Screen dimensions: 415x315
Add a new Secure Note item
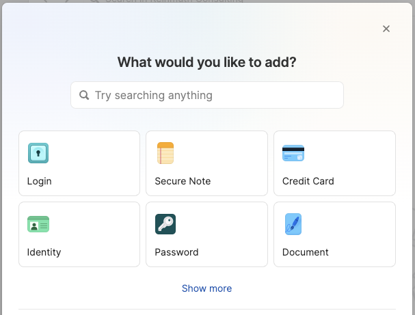206,163
